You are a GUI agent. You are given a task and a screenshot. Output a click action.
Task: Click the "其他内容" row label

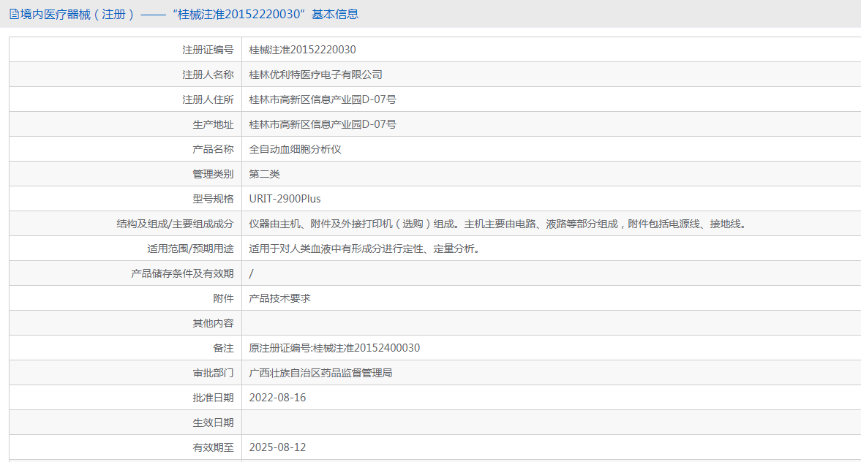click(x=213, y=323)
